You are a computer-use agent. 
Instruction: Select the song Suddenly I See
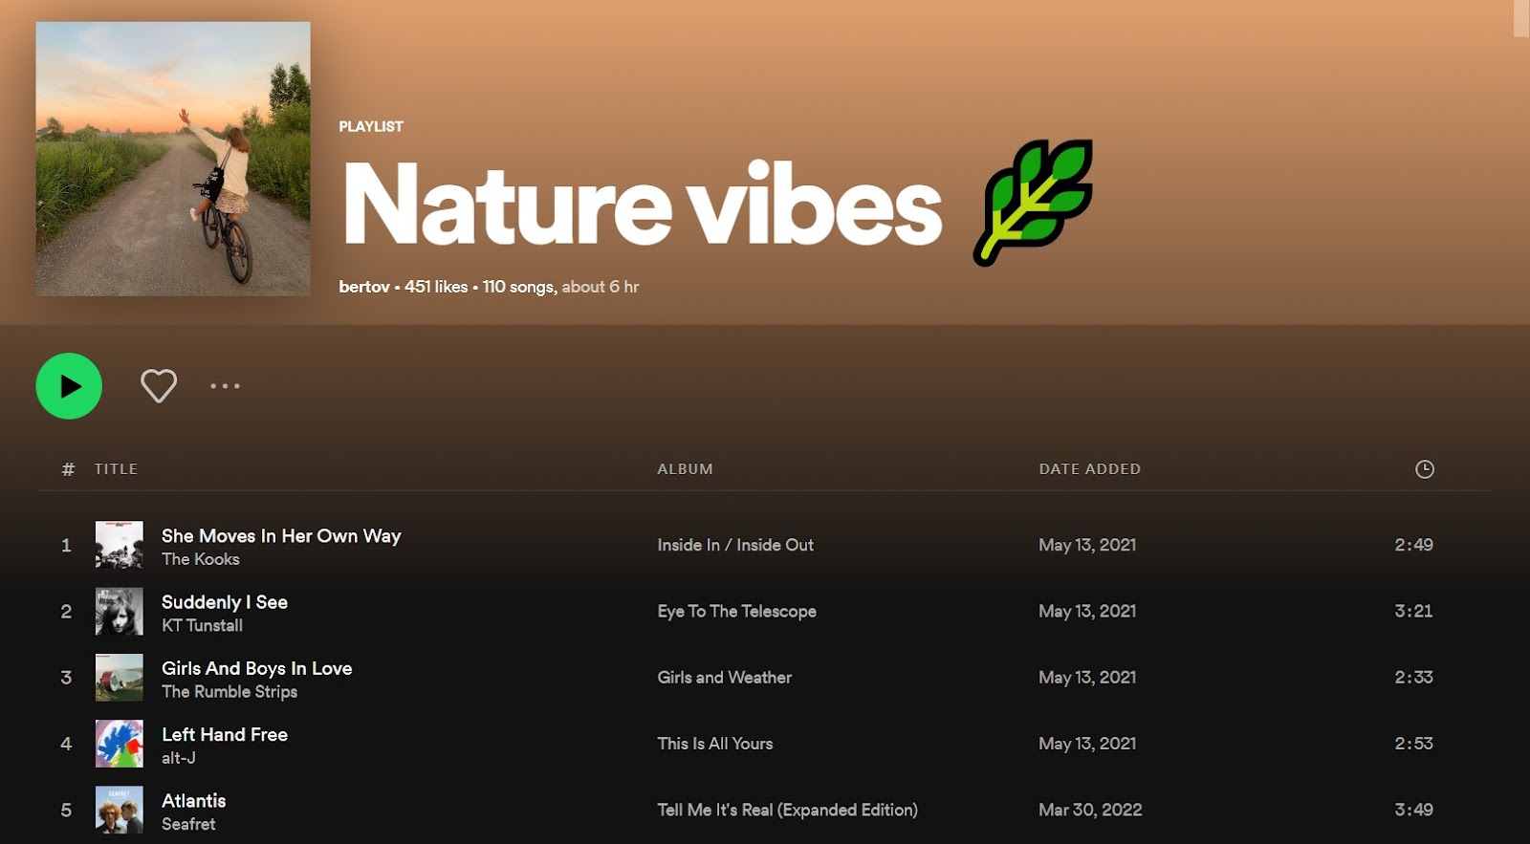[x=225, y=602]
